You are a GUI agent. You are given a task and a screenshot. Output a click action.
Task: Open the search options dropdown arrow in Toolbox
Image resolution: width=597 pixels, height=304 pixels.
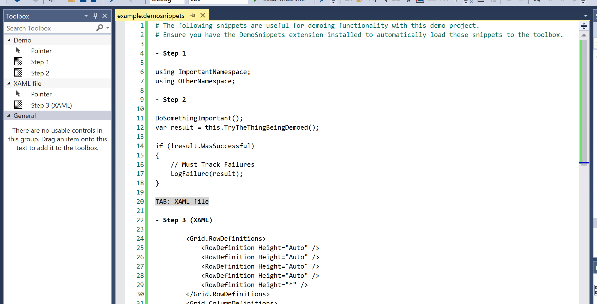coord(108,28)
